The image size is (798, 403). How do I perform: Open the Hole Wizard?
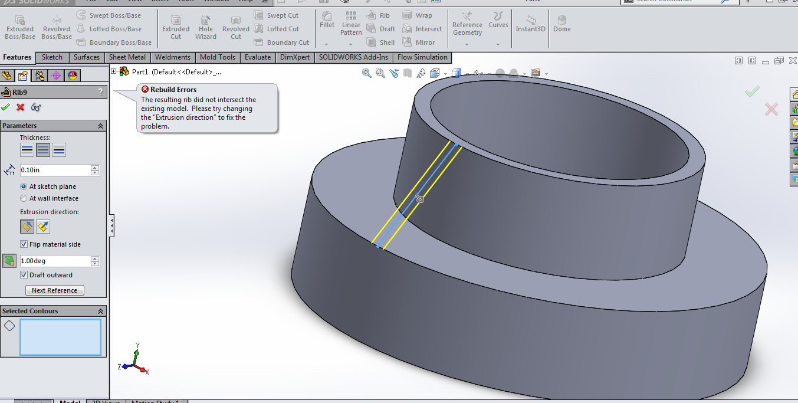point(206,27)
